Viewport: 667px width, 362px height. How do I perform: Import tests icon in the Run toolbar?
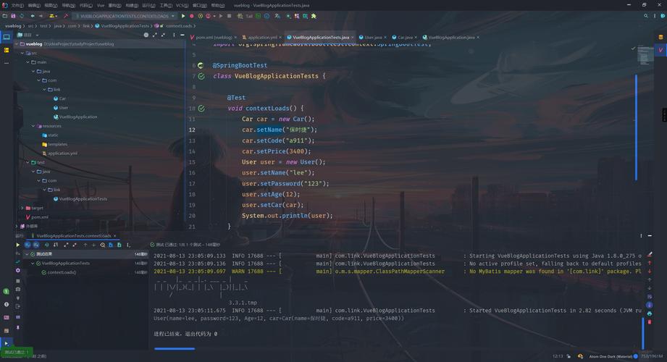click(111, 245)
